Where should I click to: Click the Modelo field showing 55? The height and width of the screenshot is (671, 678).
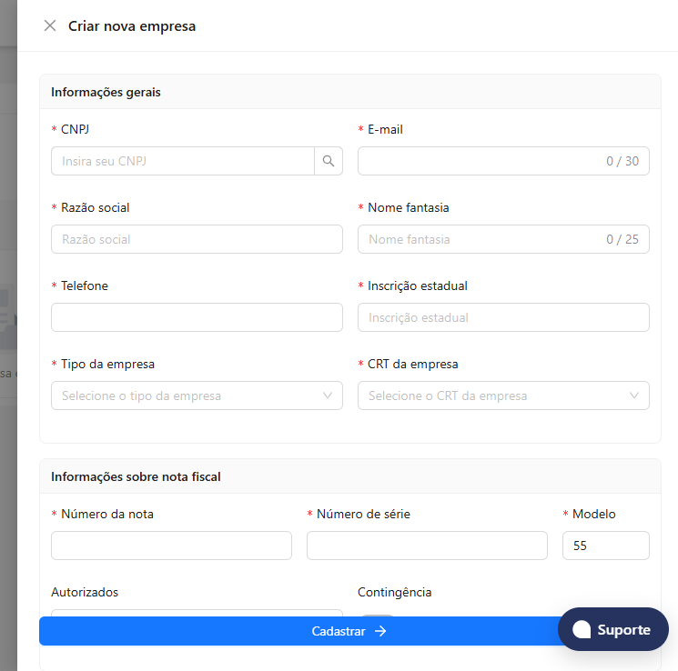click(606, 546)
